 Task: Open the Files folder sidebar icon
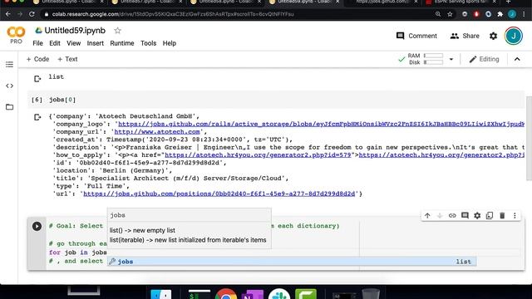click(x=9, y=107)
